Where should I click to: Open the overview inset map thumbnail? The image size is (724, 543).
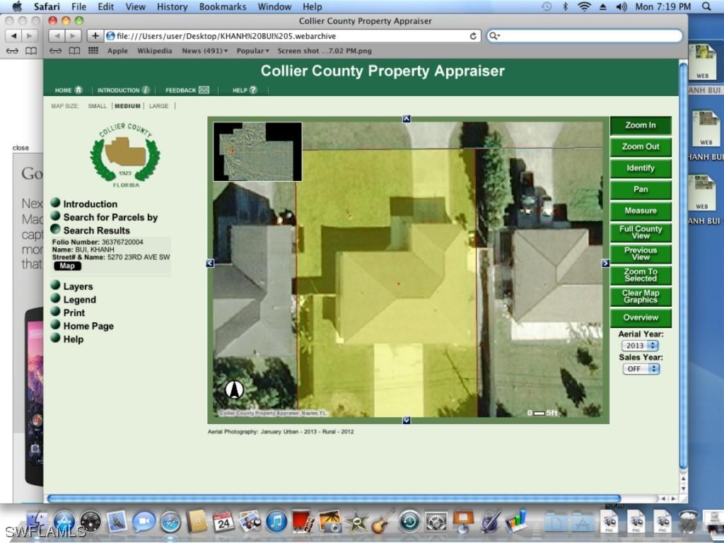257,151
